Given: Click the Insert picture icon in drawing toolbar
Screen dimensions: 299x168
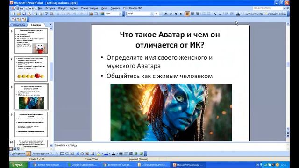Looking at the screenshot, I should (x=93, y=154).
